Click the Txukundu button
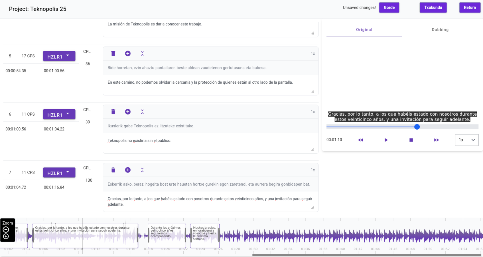The width and height of the screenshot is (483, 257). click(433, 8)
